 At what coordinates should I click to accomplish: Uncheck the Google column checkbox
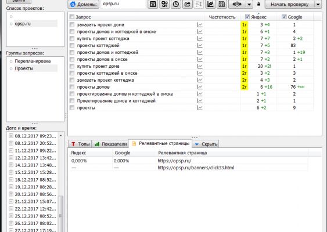[x=284, y=17]
